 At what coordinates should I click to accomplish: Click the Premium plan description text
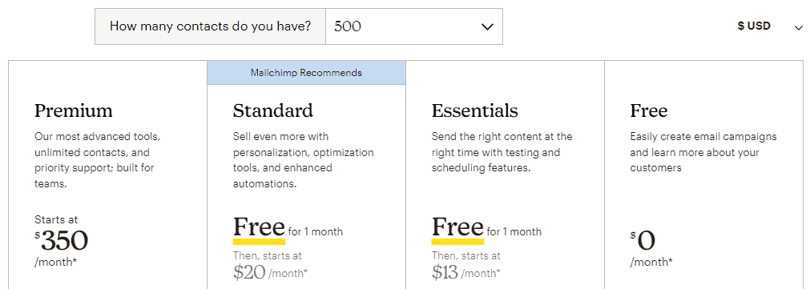click(99, 160)
